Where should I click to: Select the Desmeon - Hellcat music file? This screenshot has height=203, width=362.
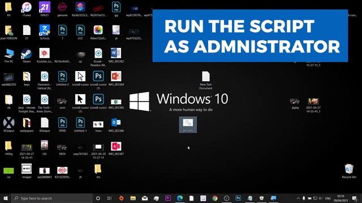click(45, 80)
